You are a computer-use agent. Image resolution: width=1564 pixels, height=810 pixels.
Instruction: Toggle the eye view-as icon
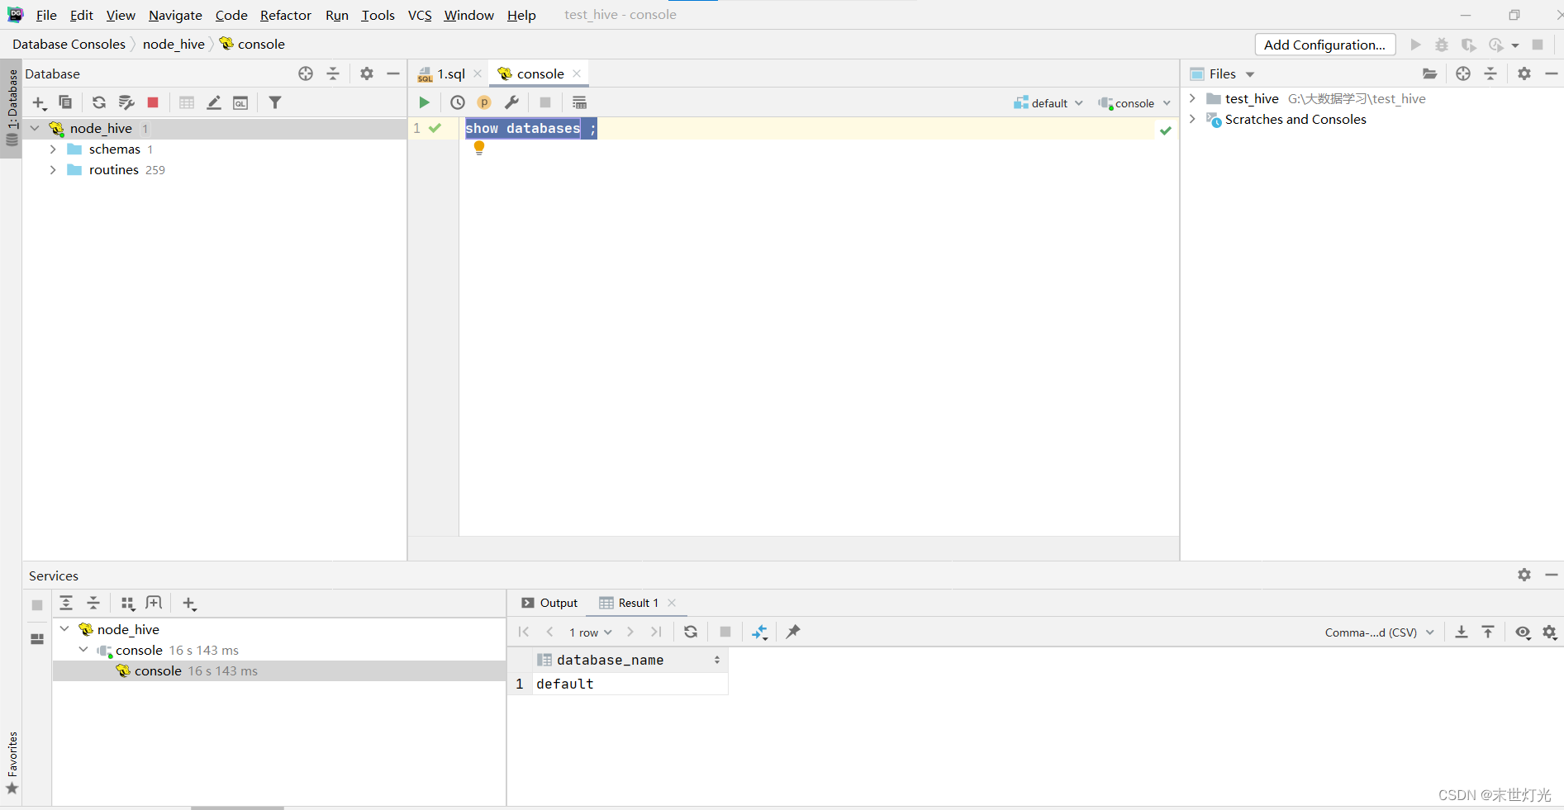[x=1523, y=632]
